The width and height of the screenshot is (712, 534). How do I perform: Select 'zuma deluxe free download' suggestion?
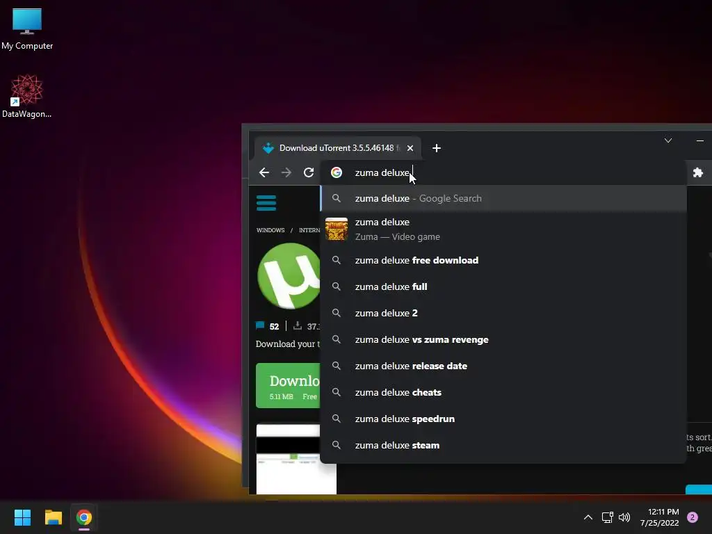pyautogui.click(x=503, y=260)
